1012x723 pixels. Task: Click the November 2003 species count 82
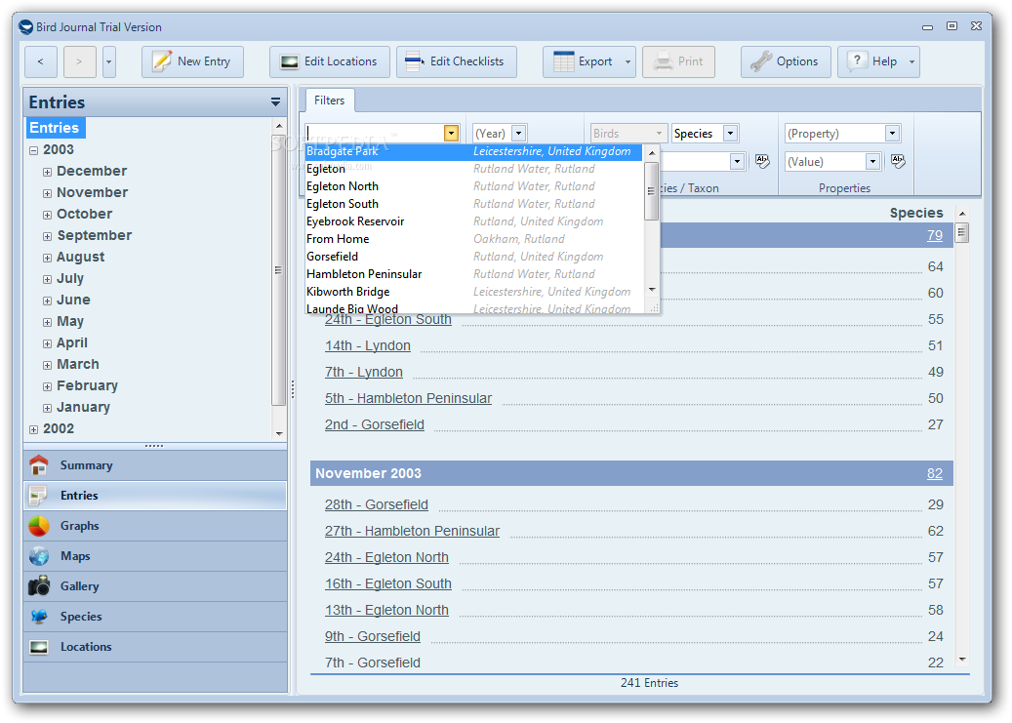pos(935,474)
